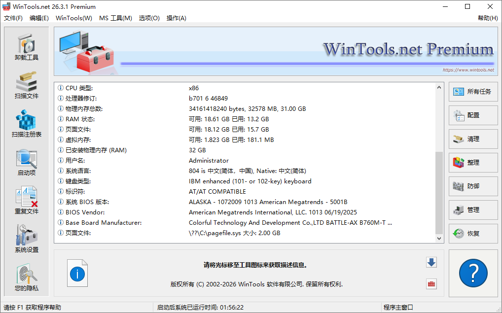The width and height of the screenshot is (502, 313).
Task: Open help via the blue question mark
Action: click(x=473, y=274)
